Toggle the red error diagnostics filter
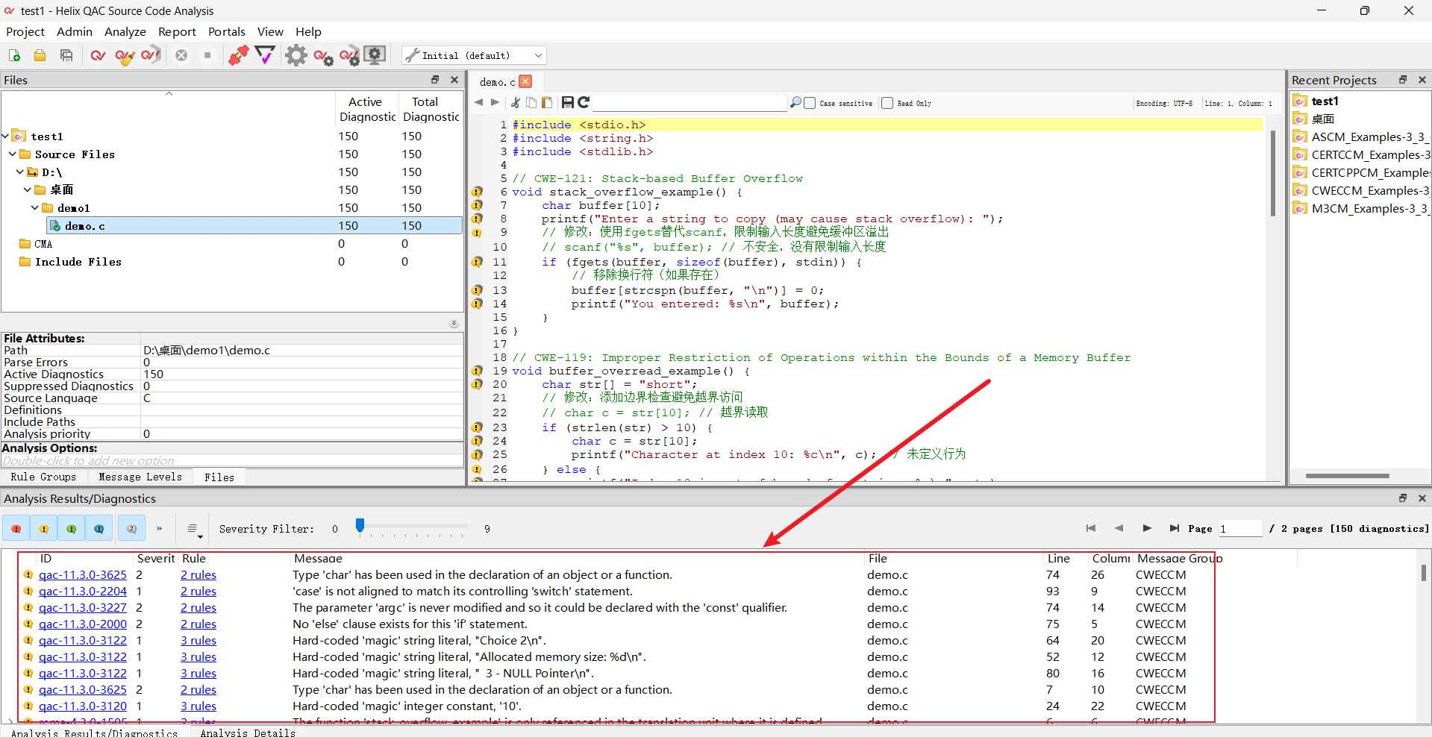The image size is (1432, 737). (16, 528)
